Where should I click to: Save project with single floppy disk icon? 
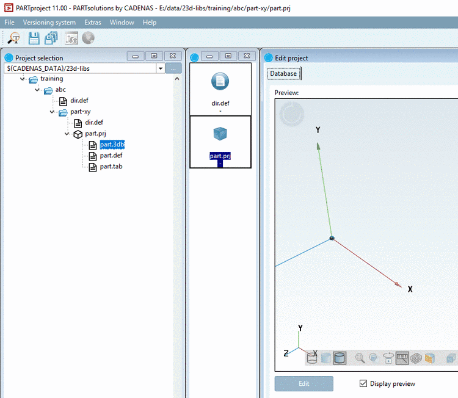click(x=34, y=38)
